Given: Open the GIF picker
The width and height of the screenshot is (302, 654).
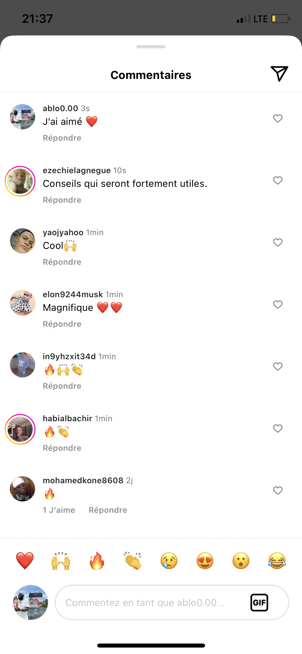Looking at the screenshot, I should 259,602.
